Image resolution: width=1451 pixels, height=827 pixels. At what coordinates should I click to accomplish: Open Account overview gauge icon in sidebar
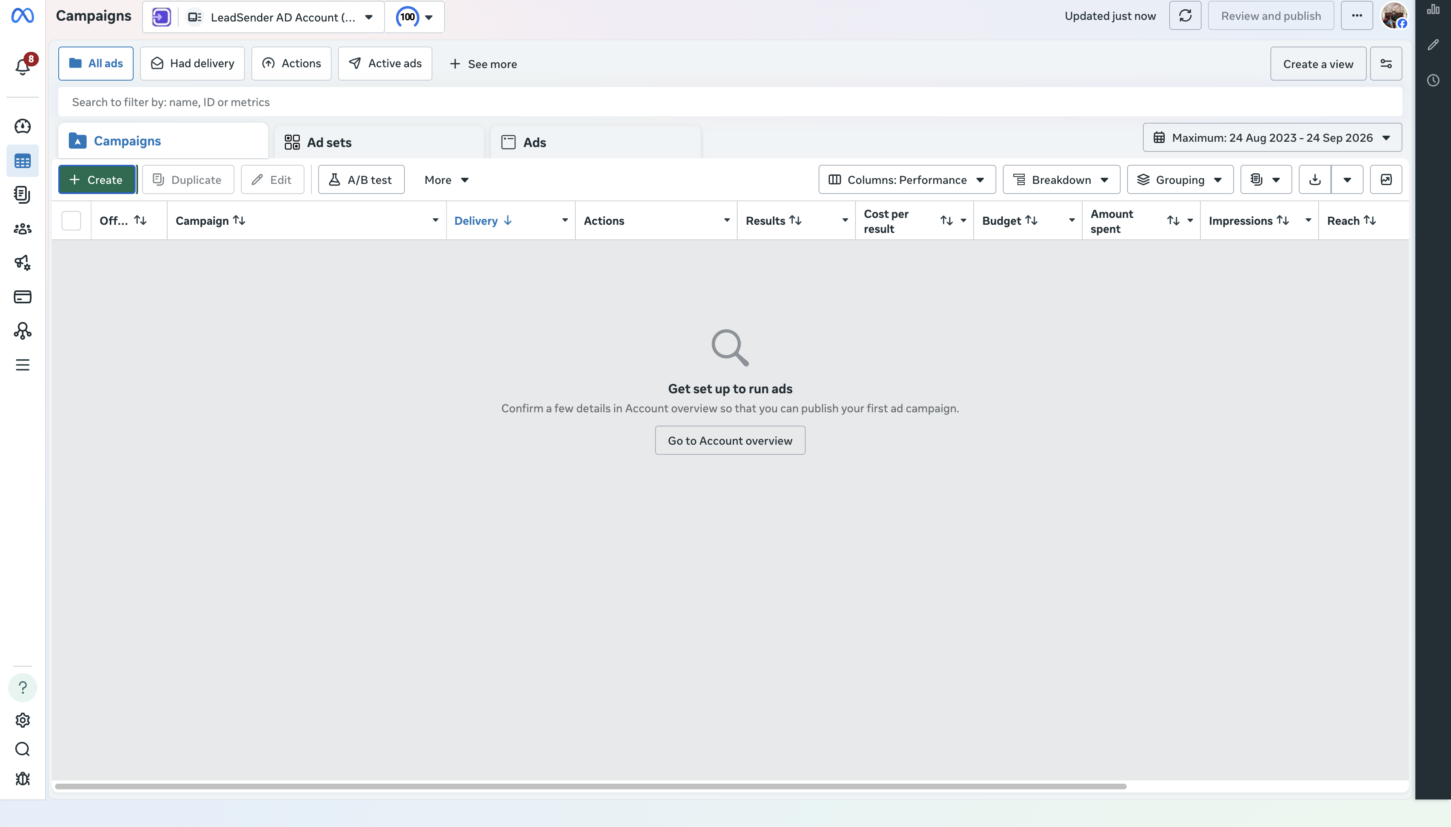click(x=23, y=126)
